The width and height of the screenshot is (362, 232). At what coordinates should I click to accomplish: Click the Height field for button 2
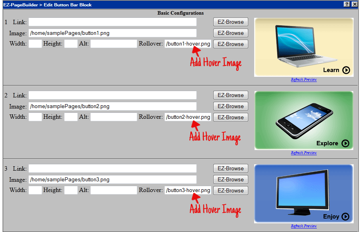[71, 117]
